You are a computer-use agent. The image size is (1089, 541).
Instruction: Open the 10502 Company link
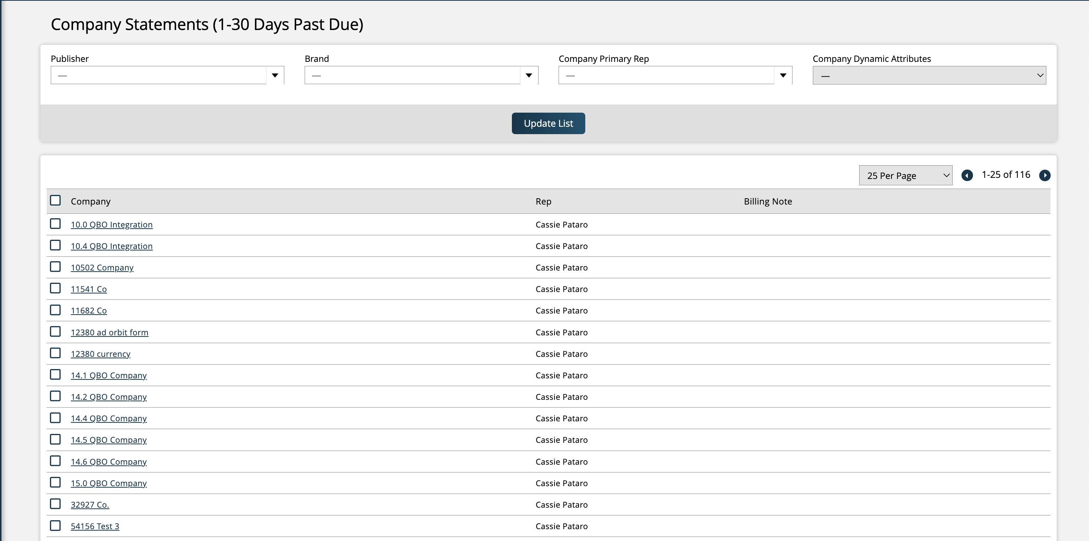(x=102, y=268)
